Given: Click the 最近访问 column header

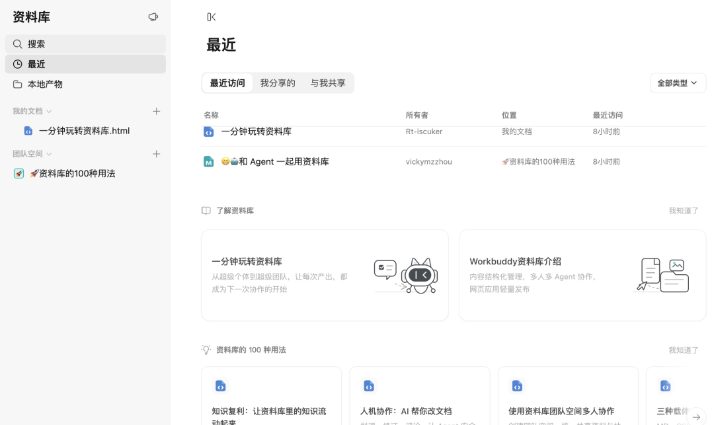Looking at the screenshot, I should [x=608, y=115].
